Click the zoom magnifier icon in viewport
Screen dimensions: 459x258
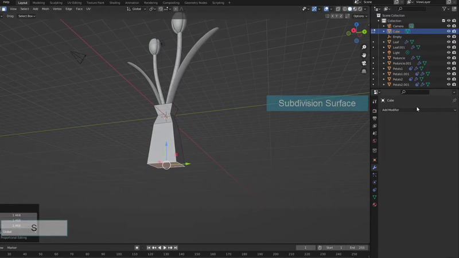(x=364, y=47)
